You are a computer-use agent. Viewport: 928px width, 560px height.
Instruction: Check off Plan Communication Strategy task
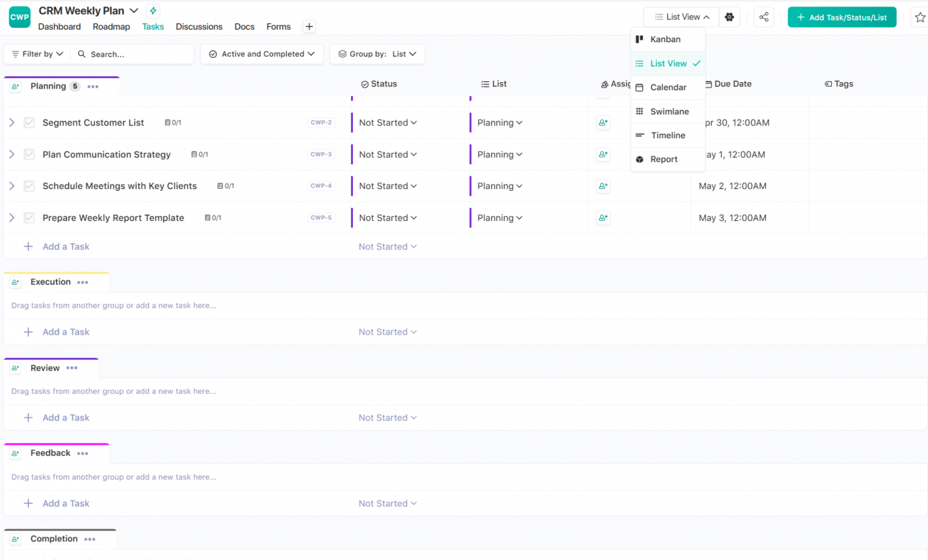point(29,155)
